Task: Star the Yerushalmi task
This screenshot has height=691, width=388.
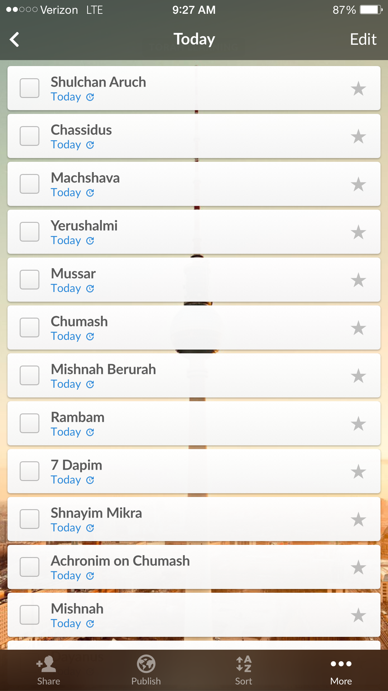Action: [x=358, y=232]
